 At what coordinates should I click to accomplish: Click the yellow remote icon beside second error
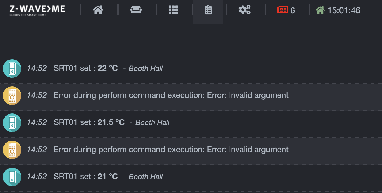[x=12, y=150]
